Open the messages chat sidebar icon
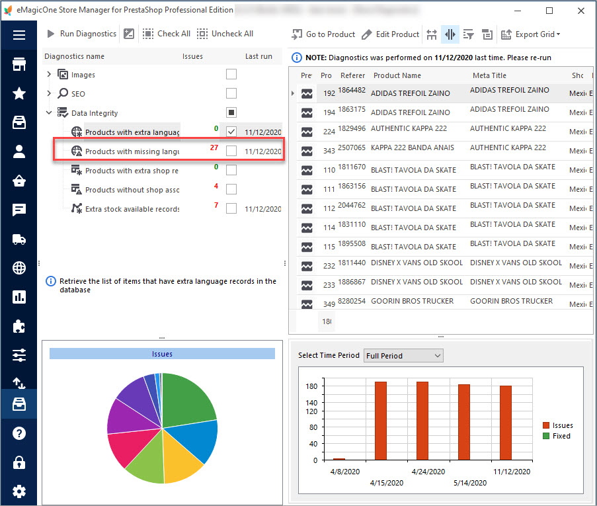 pos(19,210)
